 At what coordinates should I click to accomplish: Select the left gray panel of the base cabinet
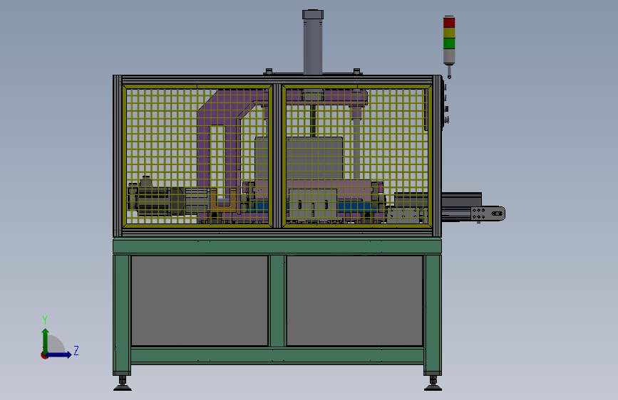click(200, 301)
